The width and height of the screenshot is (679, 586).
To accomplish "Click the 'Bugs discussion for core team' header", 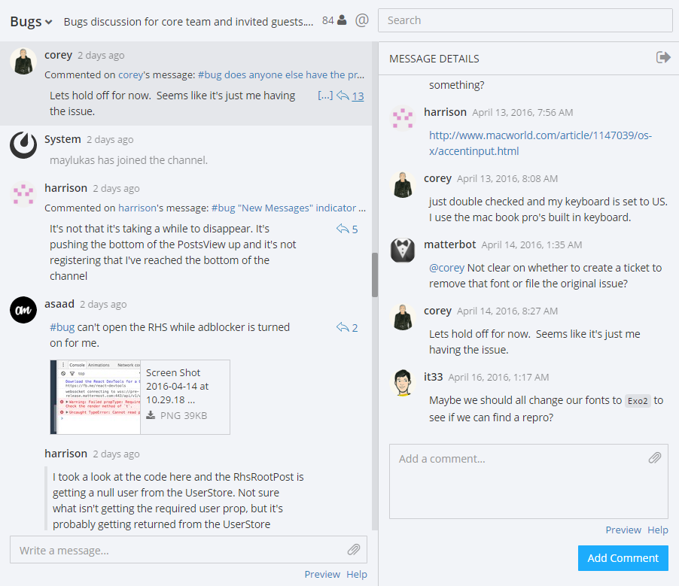I will coord(188,22).
